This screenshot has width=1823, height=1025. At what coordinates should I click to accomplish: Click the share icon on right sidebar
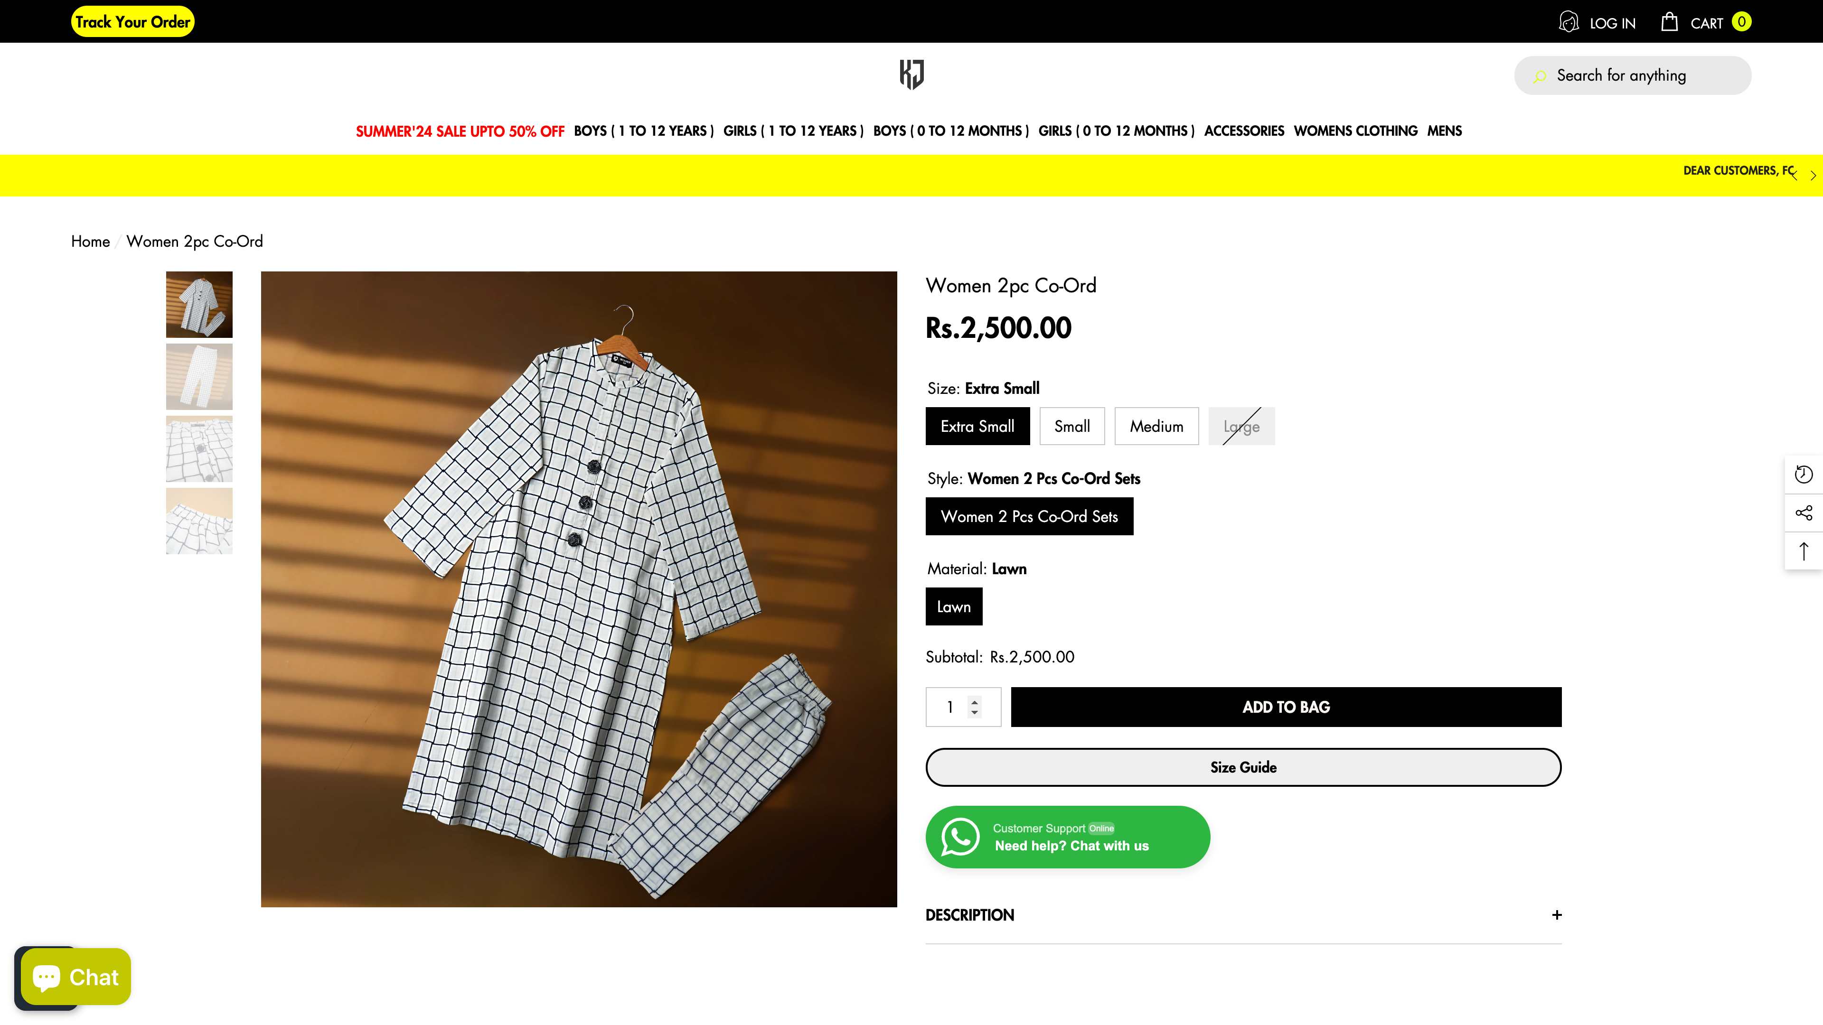pos(1803,513)
